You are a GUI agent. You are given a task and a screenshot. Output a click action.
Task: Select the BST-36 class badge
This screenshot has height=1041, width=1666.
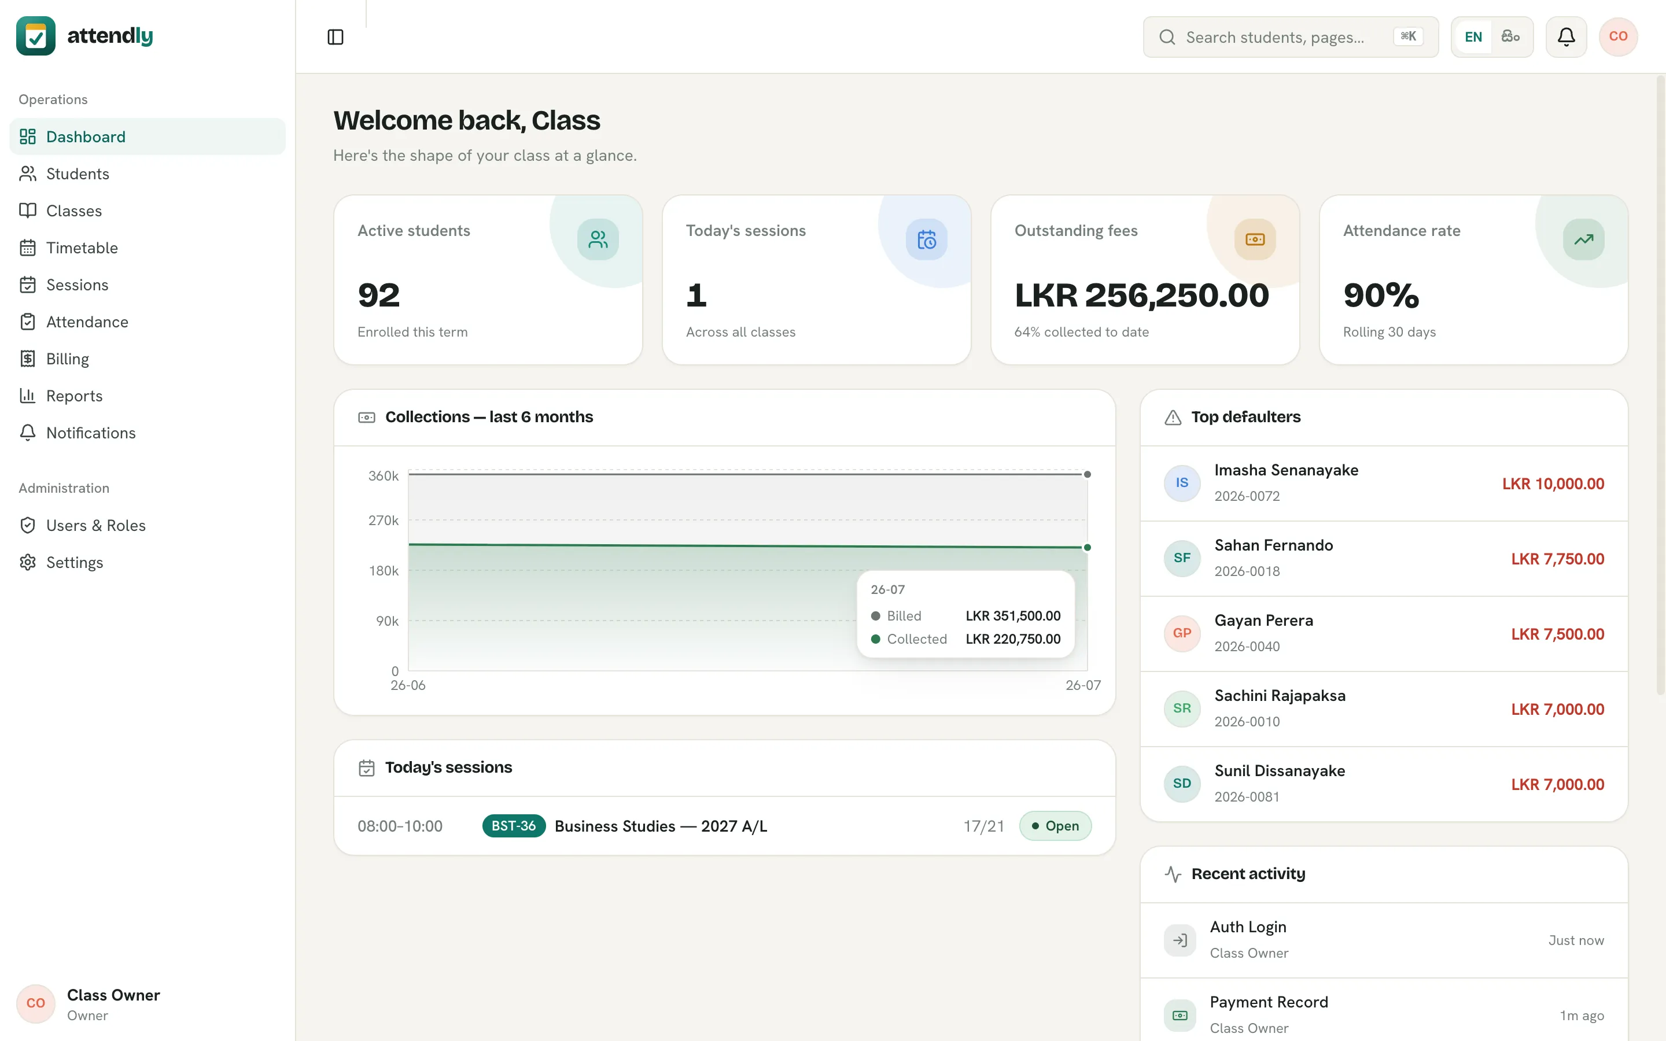click(x=514, y=826)
